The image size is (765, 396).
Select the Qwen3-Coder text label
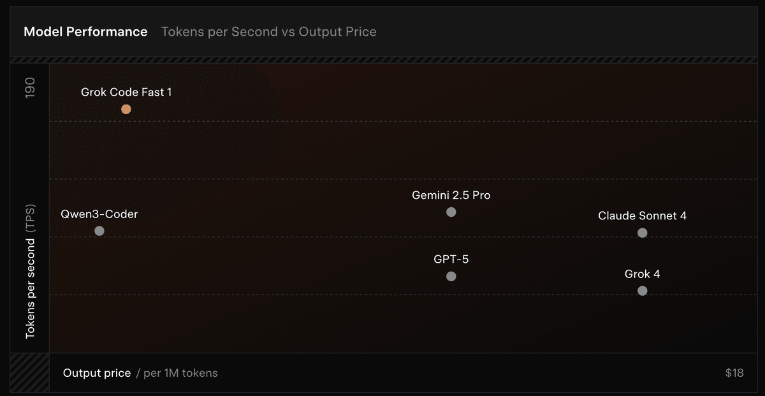(99, 214)
